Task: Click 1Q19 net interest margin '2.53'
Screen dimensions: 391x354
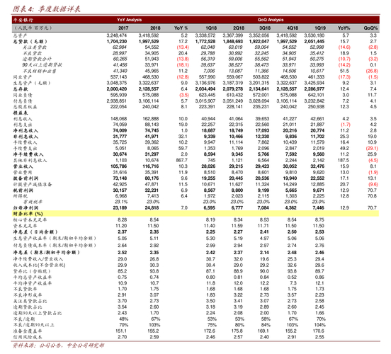Action: (x=319, y=232)
